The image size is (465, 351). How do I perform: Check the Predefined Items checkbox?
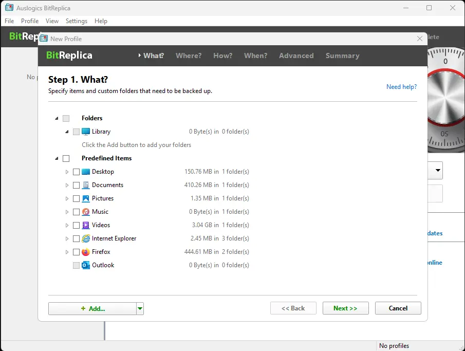point(66,158)
